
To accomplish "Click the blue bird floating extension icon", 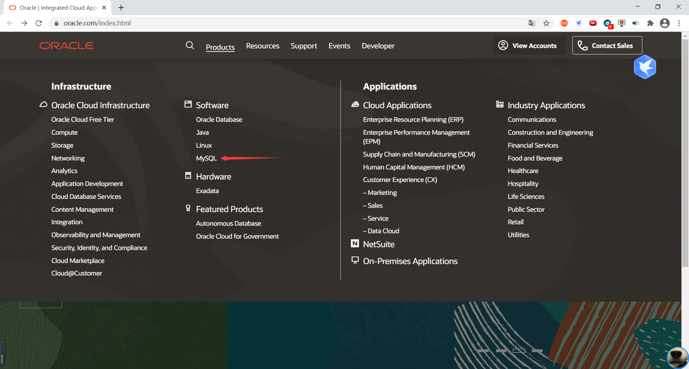I will pyautogui.click(x=645, y=67).
